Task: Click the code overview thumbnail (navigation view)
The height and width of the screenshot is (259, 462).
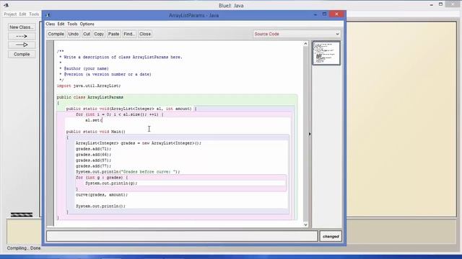Action: click(x=326, y=53)
